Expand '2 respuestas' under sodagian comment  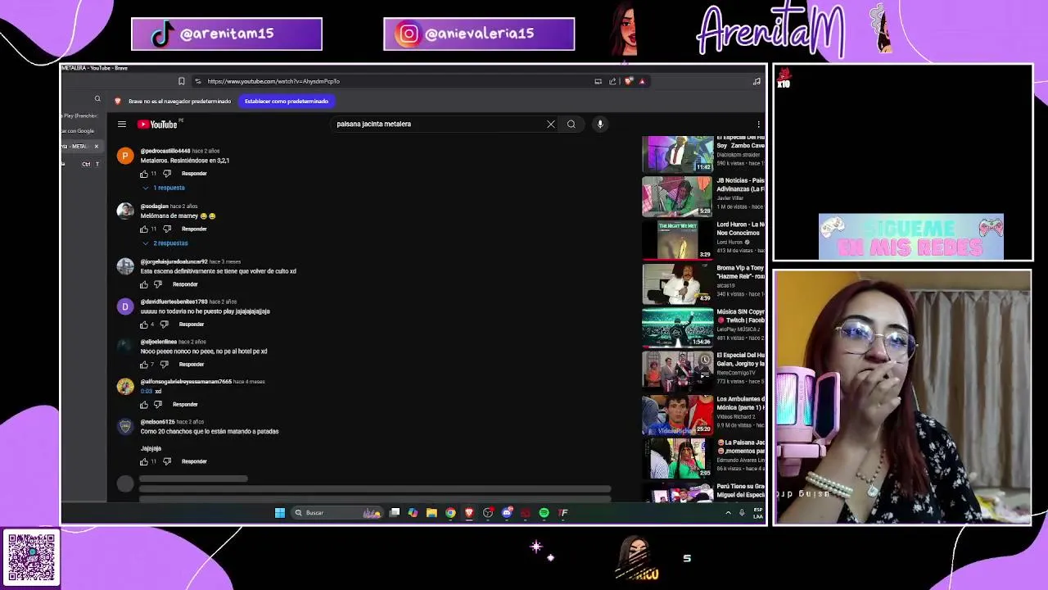pos(165,243)
